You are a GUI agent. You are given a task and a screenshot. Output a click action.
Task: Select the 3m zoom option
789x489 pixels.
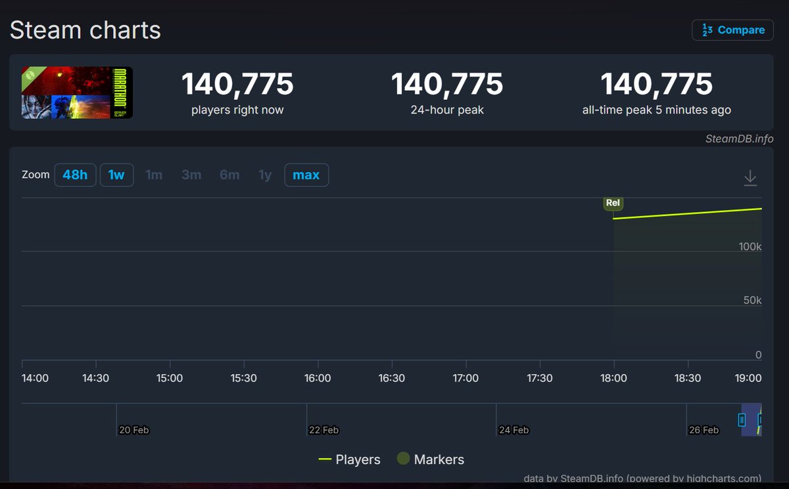point(191,175)
